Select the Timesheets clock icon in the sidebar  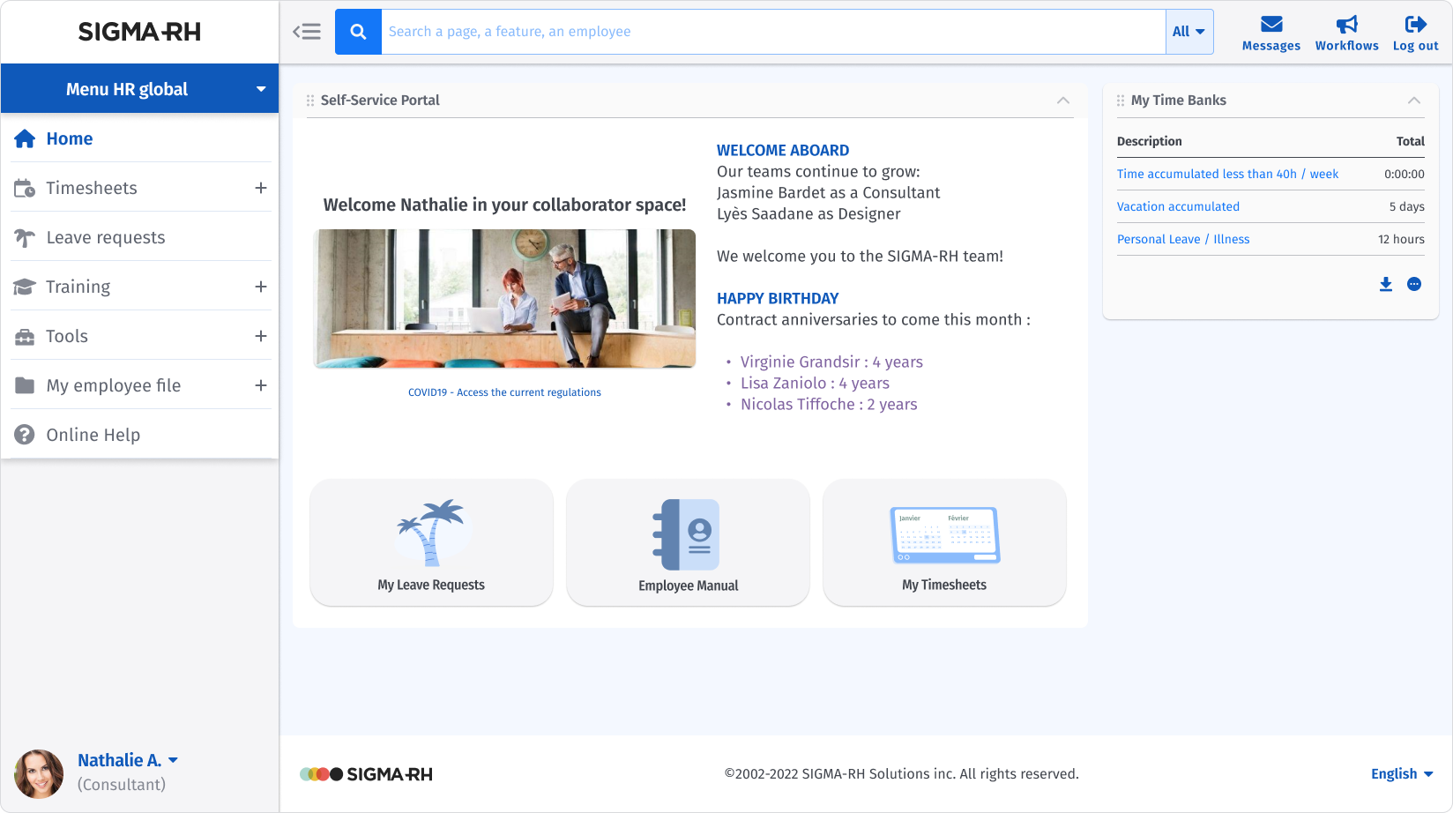(25, 187)
